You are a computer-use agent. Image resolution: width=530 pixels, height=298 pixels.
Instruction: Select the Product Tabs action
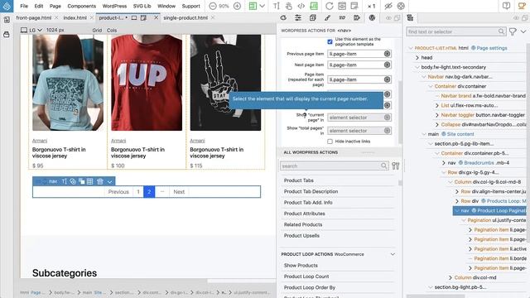(x=299, y=180)
